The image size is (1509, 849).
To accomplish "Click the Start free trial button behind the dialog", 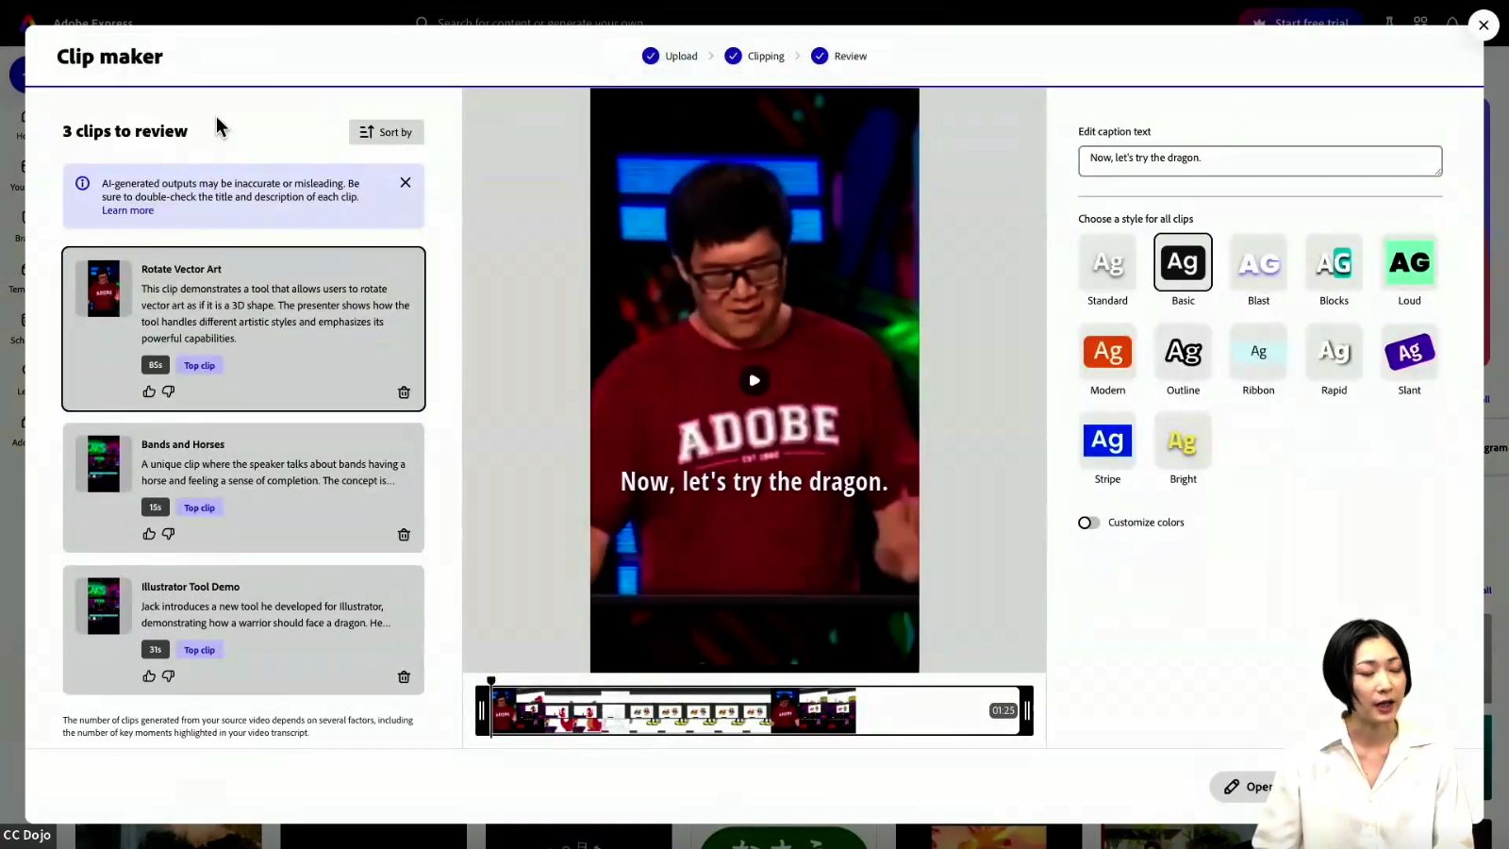I will click(1302, 23).
